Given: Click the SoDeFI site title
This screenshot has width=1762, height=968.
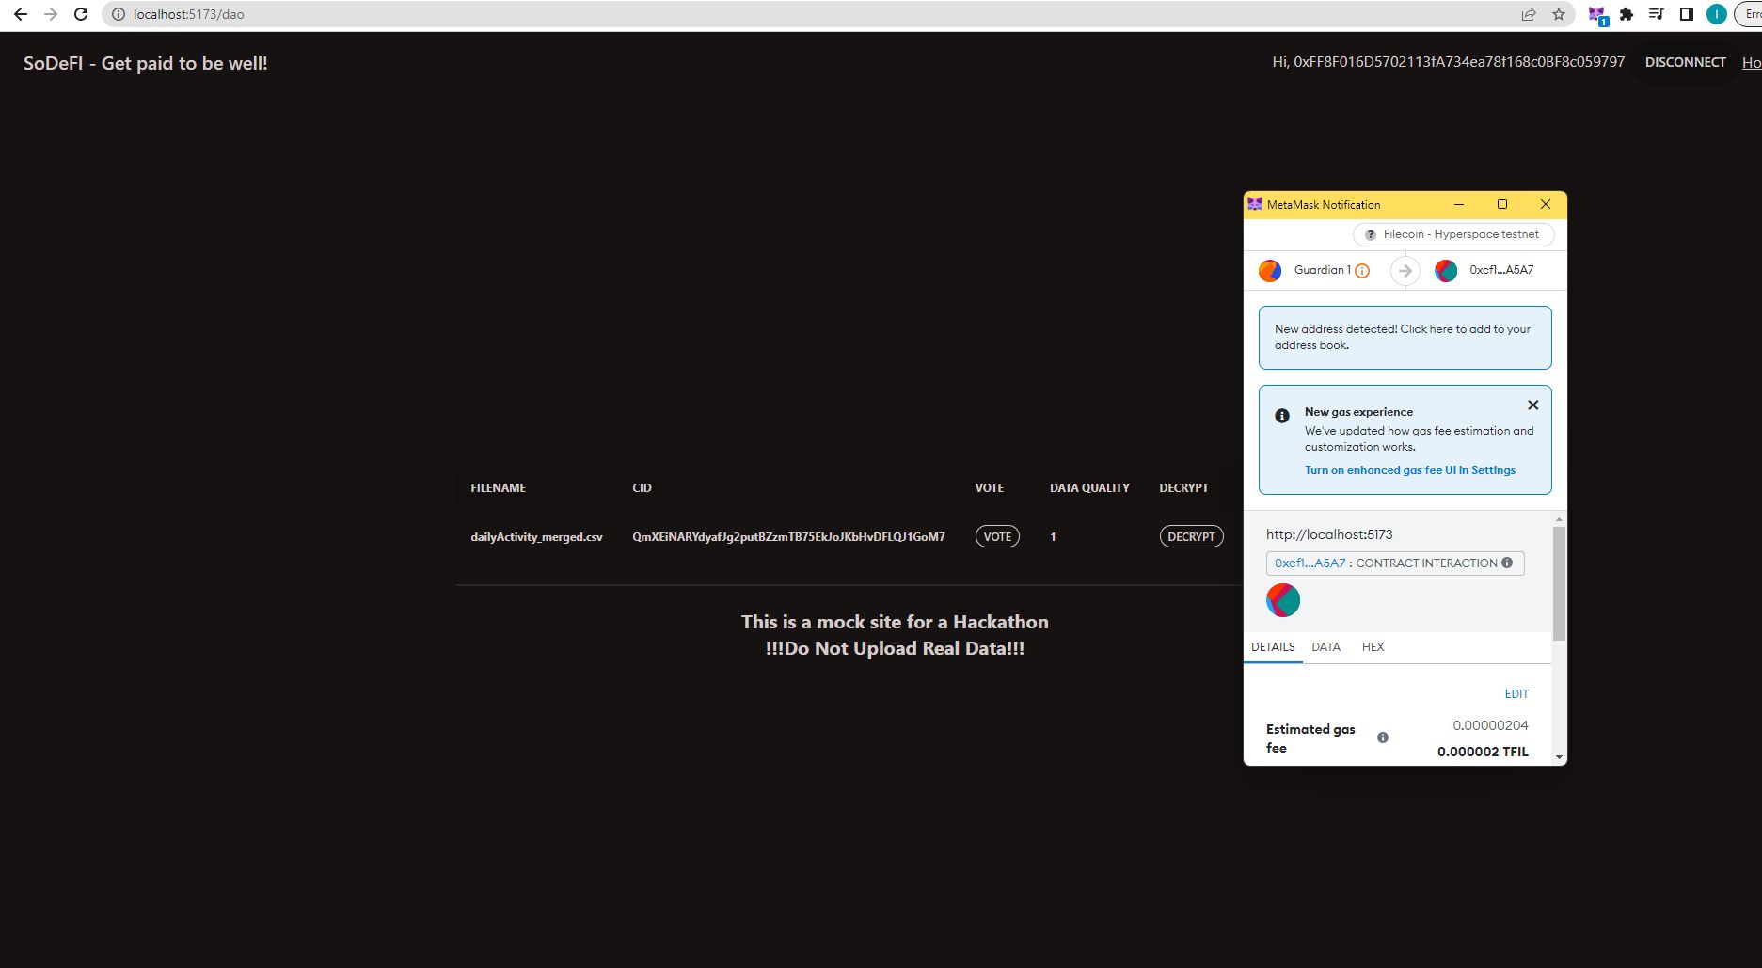Looking at the screenshot, I should (x=146, y=63).
